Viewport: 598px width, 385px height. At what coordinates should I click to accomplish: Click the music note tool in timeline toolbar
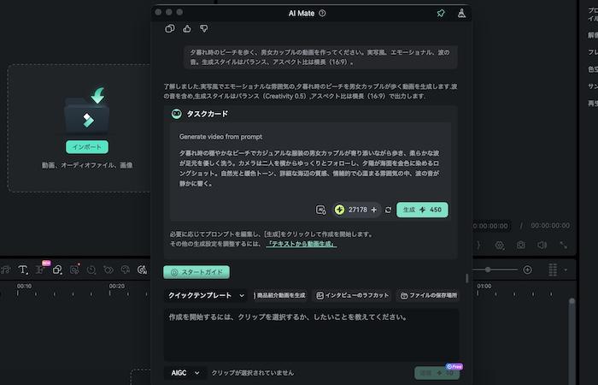5,269
